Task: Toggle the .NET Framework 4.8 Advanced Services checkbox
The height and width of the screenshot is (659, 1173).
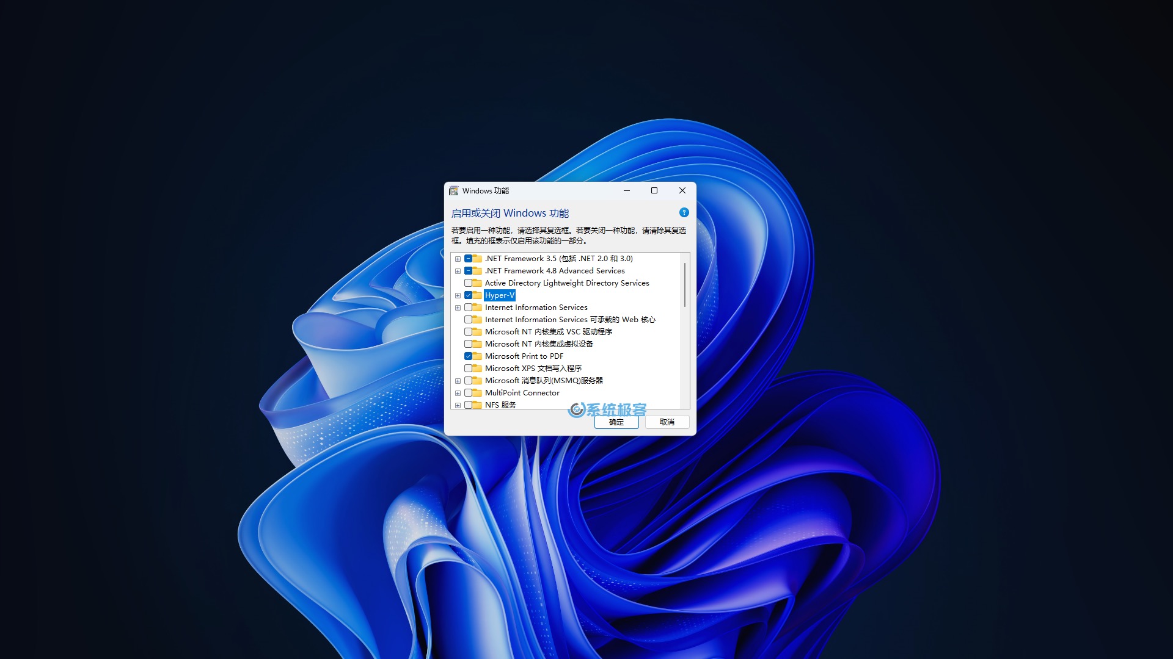Action: point(468,271)
